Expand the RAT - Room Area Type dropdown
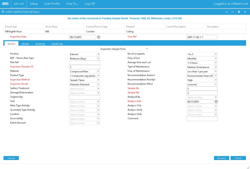 pos(98,59)
